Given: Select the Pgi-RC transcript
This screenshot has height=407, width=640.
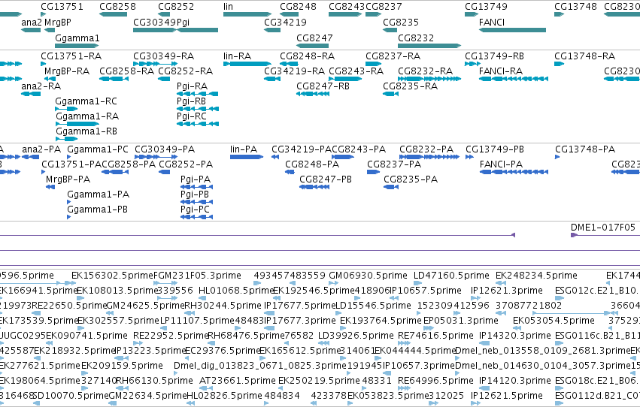Looking at the screenshot, I should [198, 124].
